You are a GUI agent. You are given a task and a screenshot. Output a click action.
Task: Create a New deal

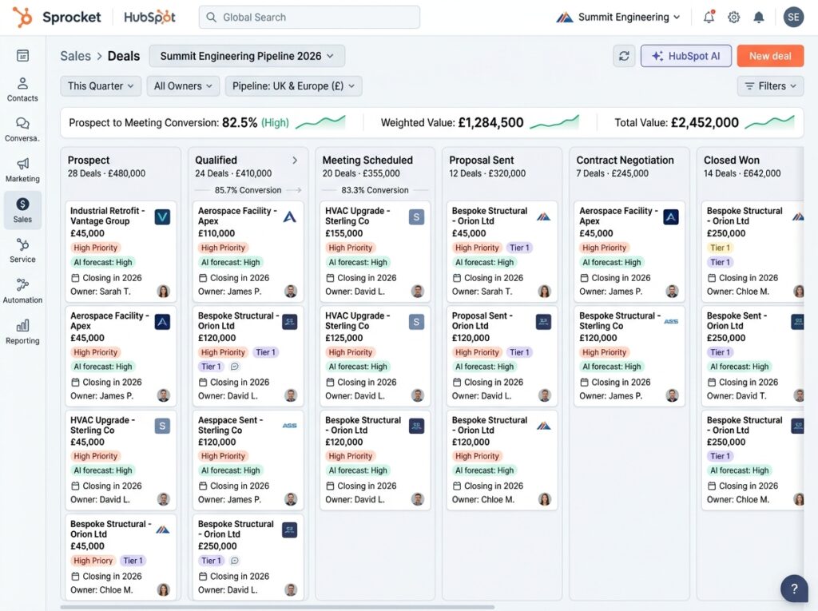[x=770, y=56]
